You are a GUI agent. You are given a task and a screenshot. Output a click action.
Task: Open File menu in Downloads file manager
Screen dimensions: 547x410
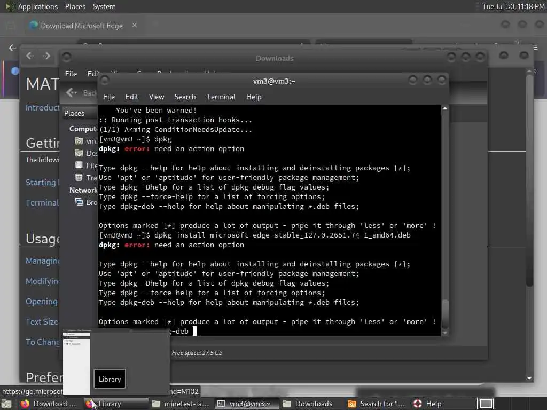pyautogui.click(x=71, y=74)
